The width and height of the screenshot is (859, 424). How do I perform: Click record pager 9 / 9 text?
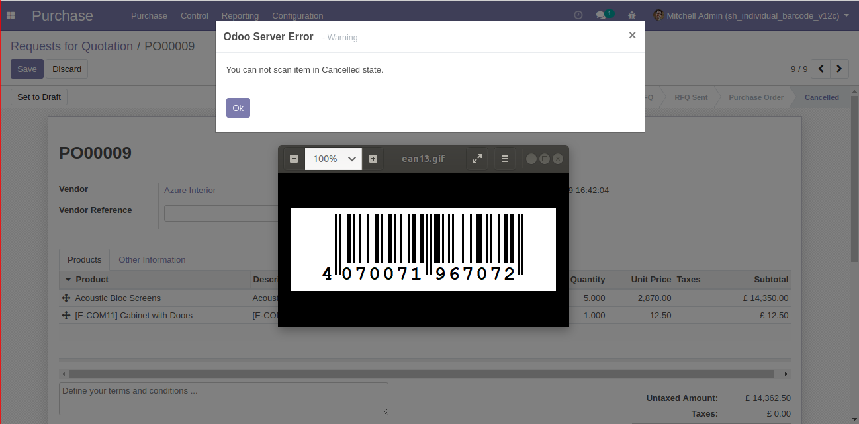pos(799,69)
